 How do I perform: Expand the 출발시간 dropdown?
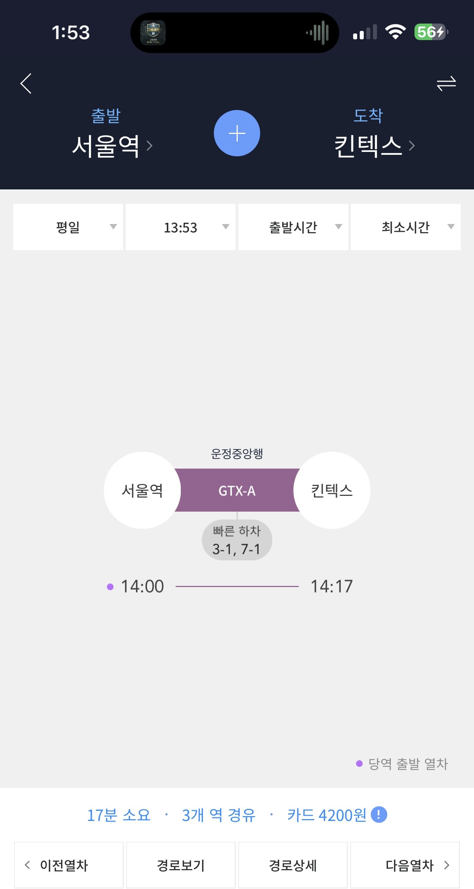[x=293, y=227]
